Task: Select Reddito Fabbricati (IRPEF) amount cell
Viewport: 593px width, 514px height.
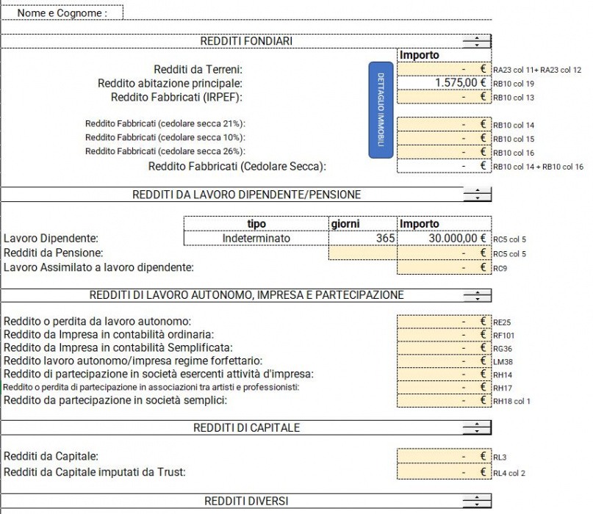Action: pos(443,97)
